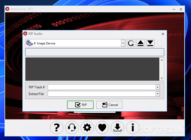Screen dimensions: 191x140
Task: Click the Red Burner .NET title bar icon
Action: tap(7, 9)
